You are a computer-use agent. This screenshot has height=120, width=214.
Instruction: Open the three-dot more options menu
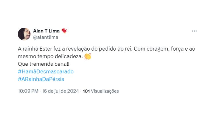tap(194, 31)
